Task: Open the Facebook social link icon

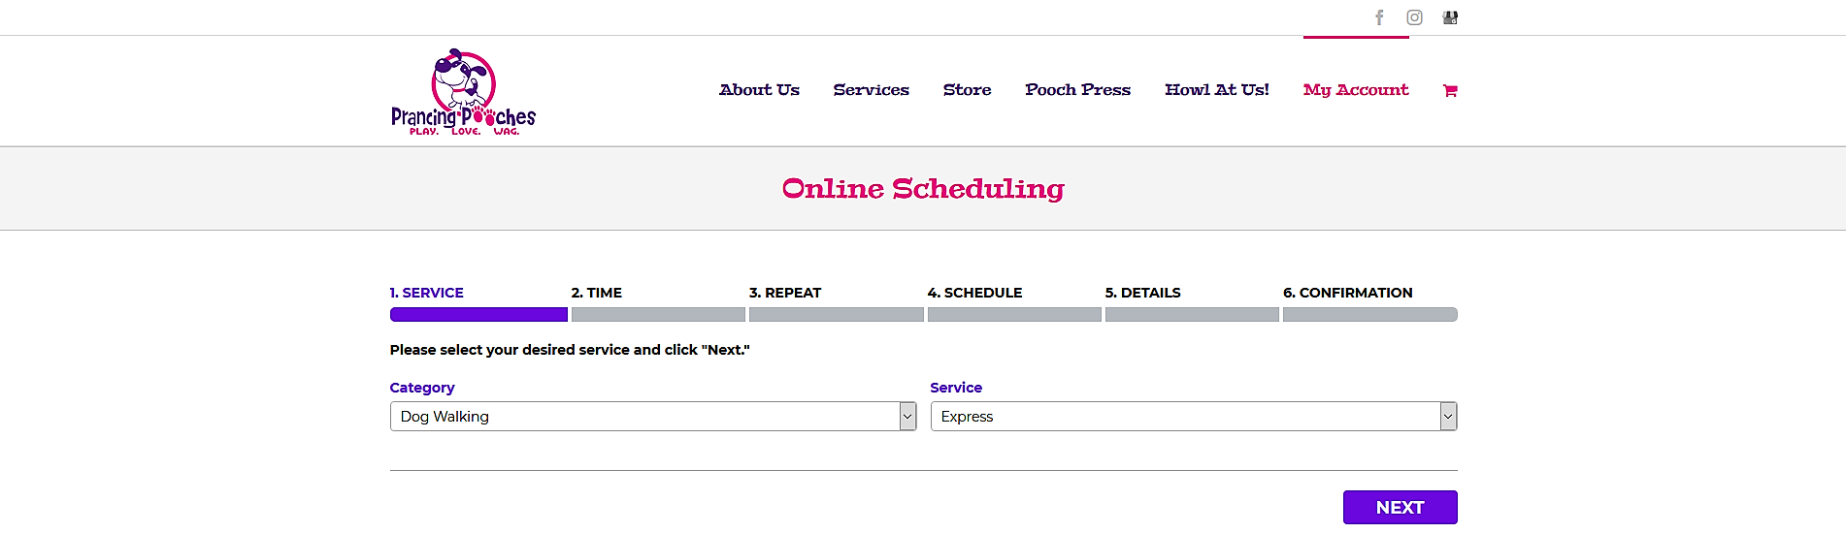Action: pyautogui.click(x=1379, y=17)
